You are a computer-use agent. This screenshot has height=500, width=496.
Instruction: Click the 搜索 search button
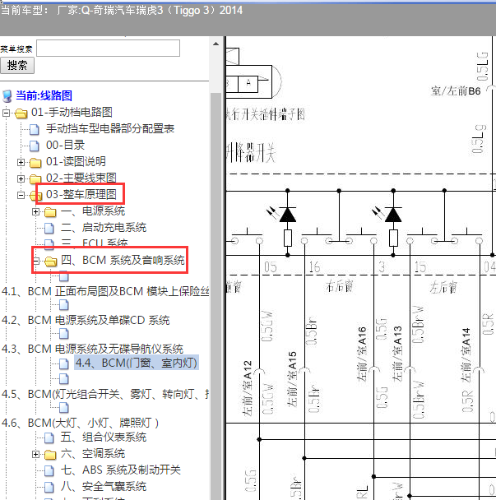(x=17, y=65)
